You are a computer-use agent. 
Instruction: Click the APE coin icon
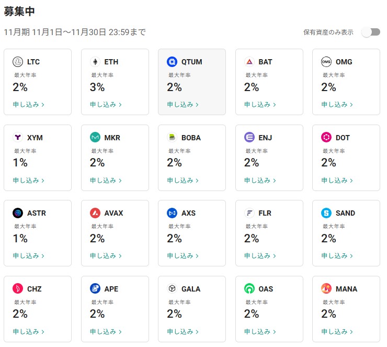[95, 288]
